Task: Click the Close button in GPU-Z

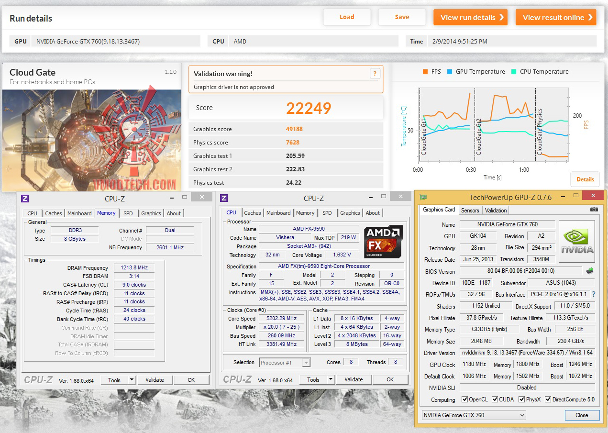Action: point(582,415)
